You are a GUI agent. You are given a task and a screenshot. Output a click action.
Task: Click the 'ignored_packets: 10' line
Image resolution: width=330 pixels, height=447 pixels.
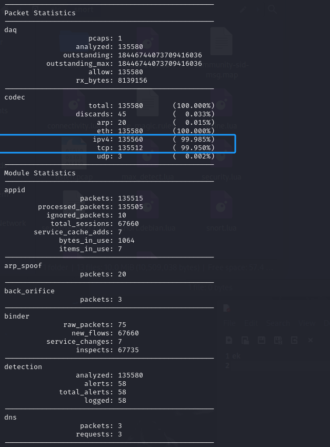point(86,215)
